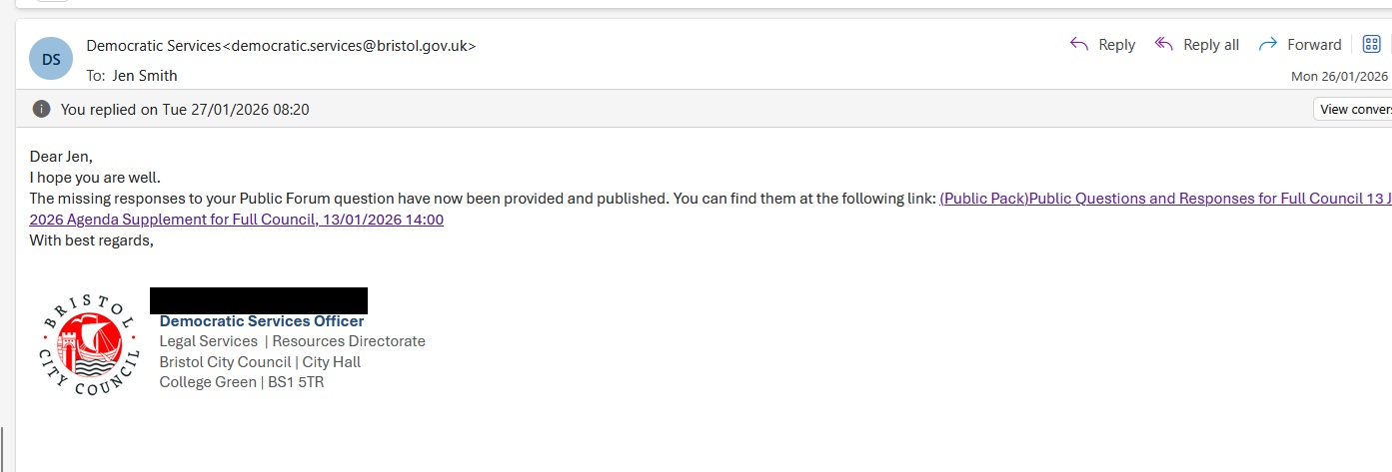Open the apps grid icon beside Forward
The width and height of the screenshot is (1392, 472).
coord(1372,45)
